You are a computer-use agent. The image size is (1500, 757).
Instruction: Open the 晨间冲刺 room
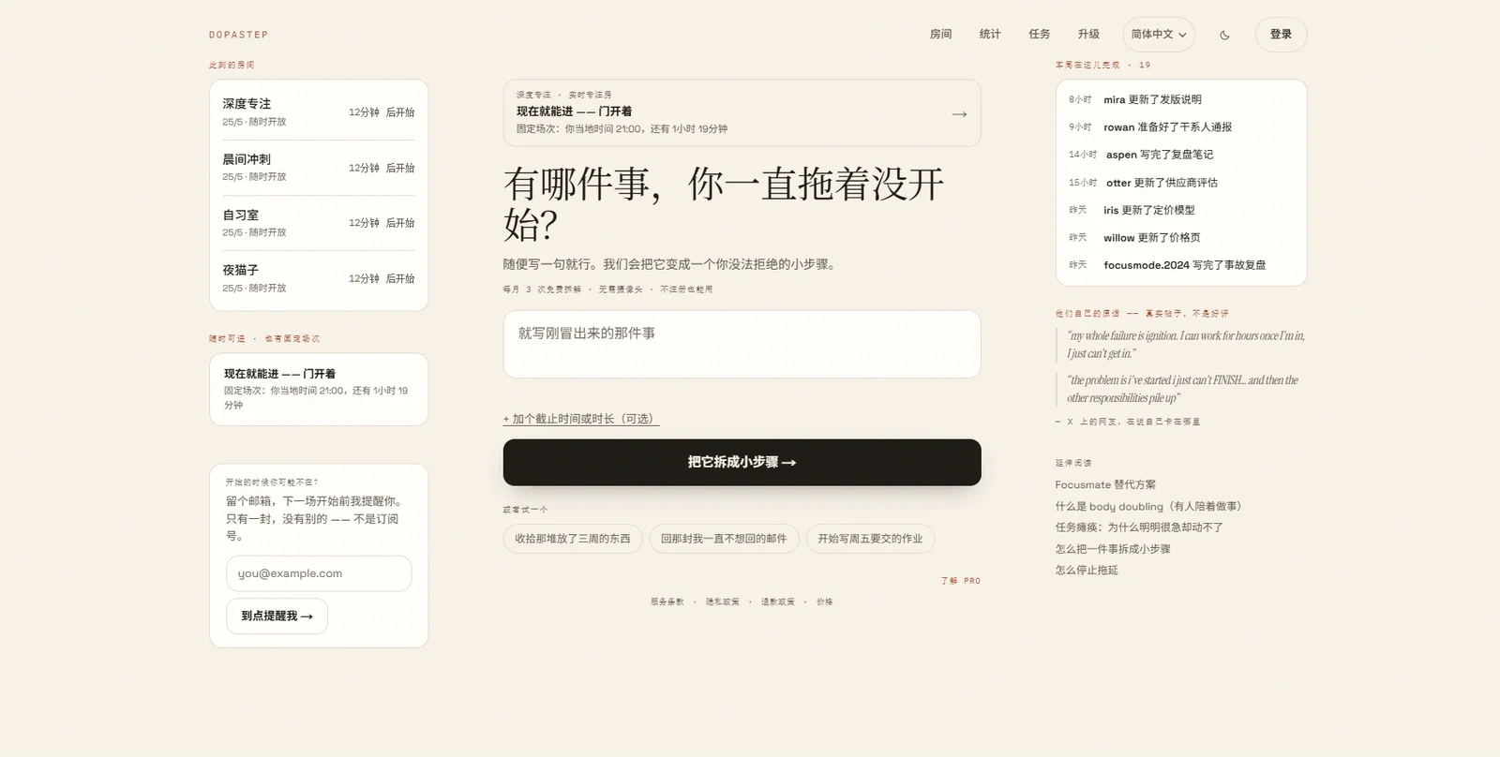[319, 168]
